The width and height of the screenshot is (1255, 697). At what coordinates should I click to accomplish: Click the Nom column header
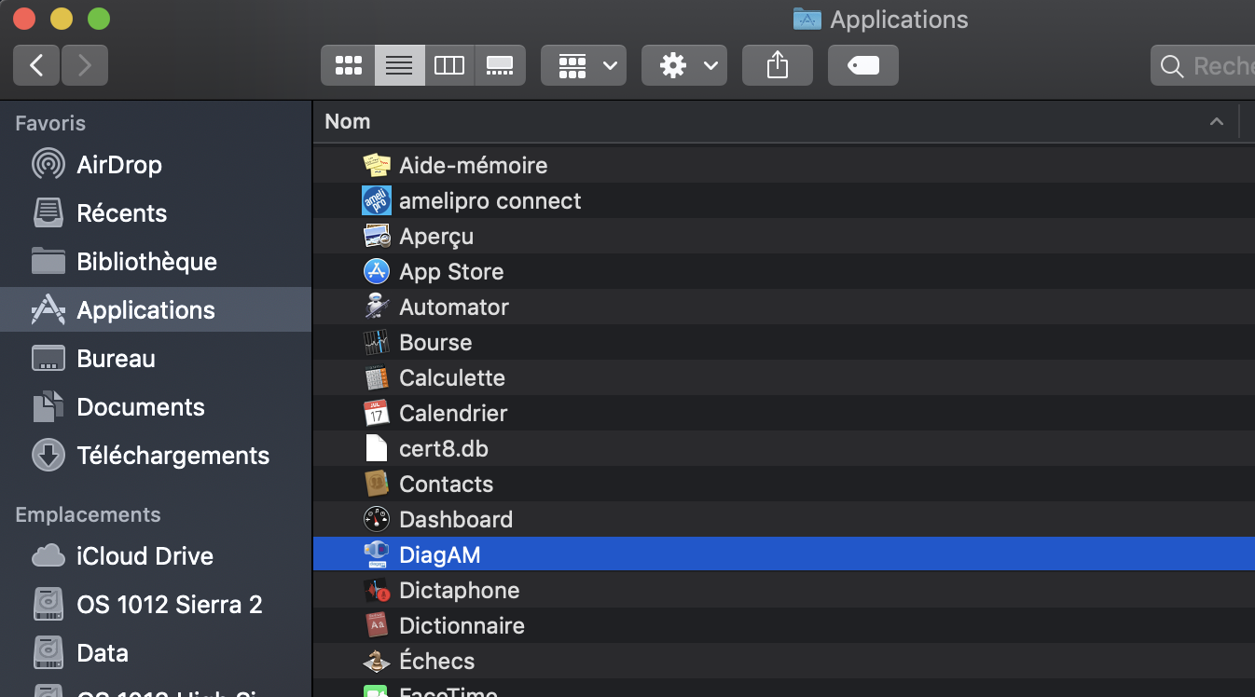point(348,122)
